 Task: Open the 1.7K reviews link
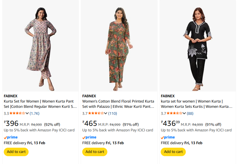click(34, 113)
